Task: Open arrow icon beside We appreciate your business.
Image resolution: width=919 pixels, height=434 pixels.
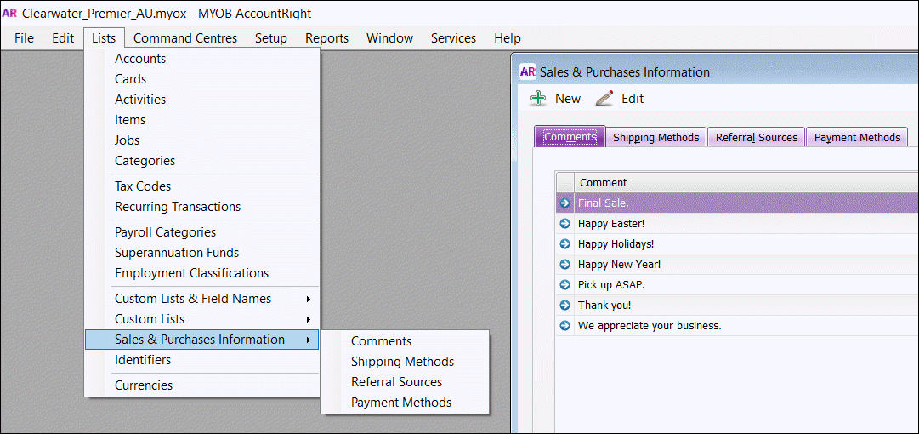Action: [x=564, y=325]
